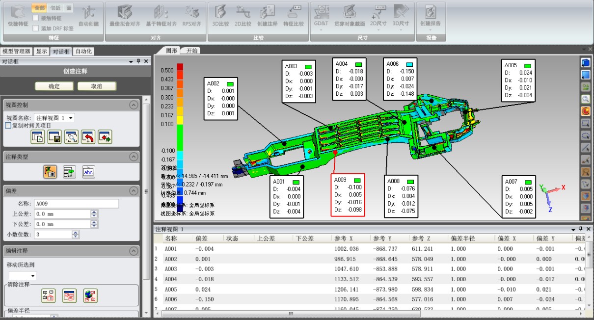This screenshot has width=594, height=320.
Task: Open the 基于特征对齐 feature-based alignment tool
Action: 162,15
